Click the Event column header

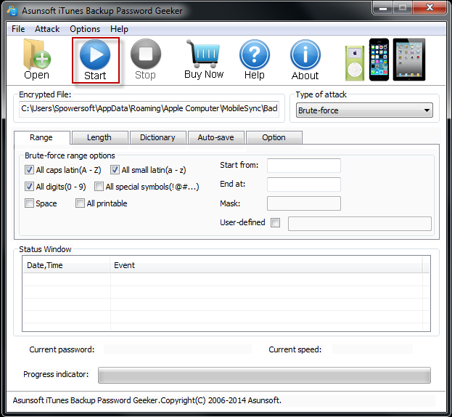coord(266,265)
